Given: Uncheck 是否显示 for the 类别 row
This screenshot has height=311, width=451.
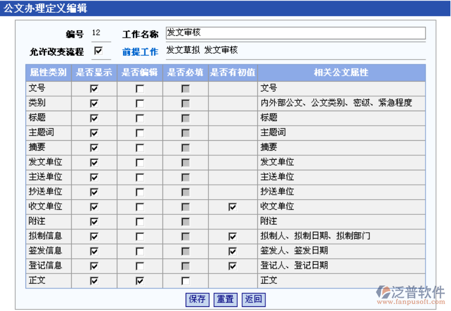Looking at the screenshot, I should (x=94, y=104).
